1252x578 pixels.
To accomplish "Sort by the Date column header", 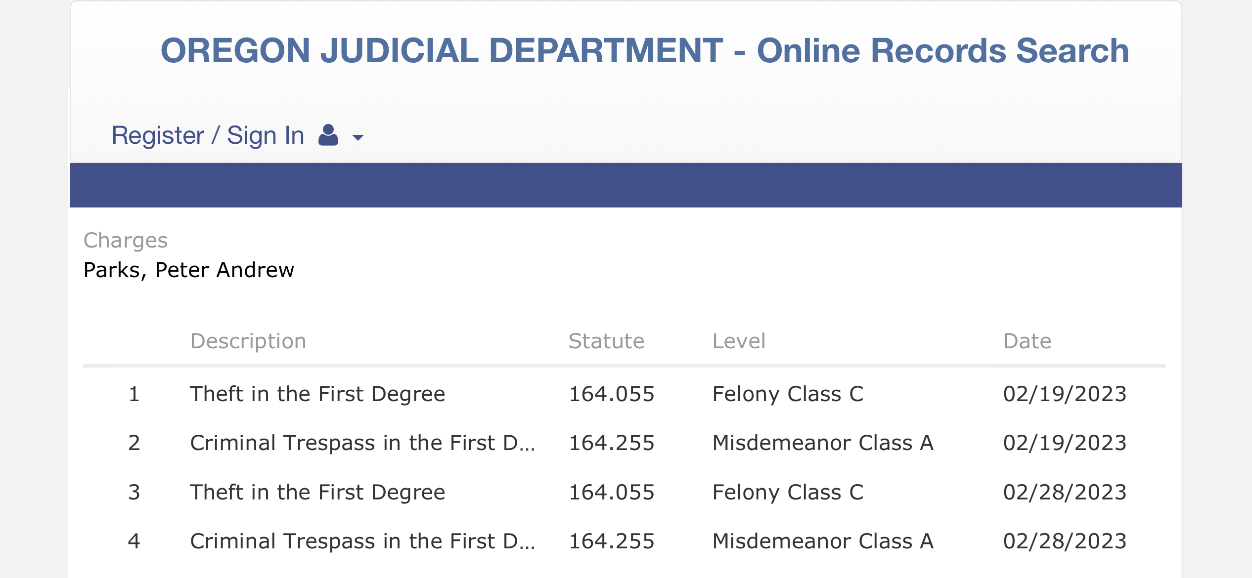I will (1027, 341).
